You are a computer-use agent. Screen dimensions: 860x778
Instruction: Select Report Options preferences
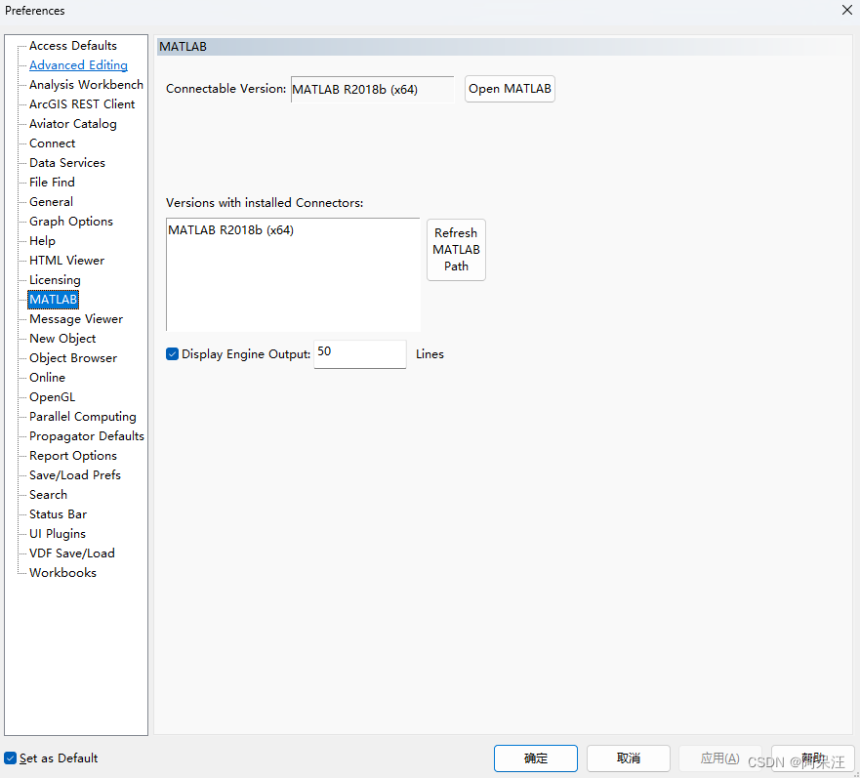73,456
